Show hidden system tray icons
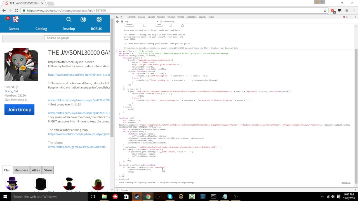The width and height of the screenshot is (358, 201). [322, 197]
